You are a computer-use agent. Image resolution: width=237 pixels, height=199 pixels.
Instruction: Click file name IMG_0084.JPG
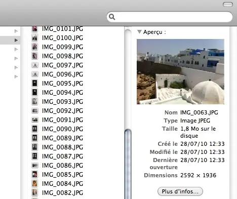[62, 184]
